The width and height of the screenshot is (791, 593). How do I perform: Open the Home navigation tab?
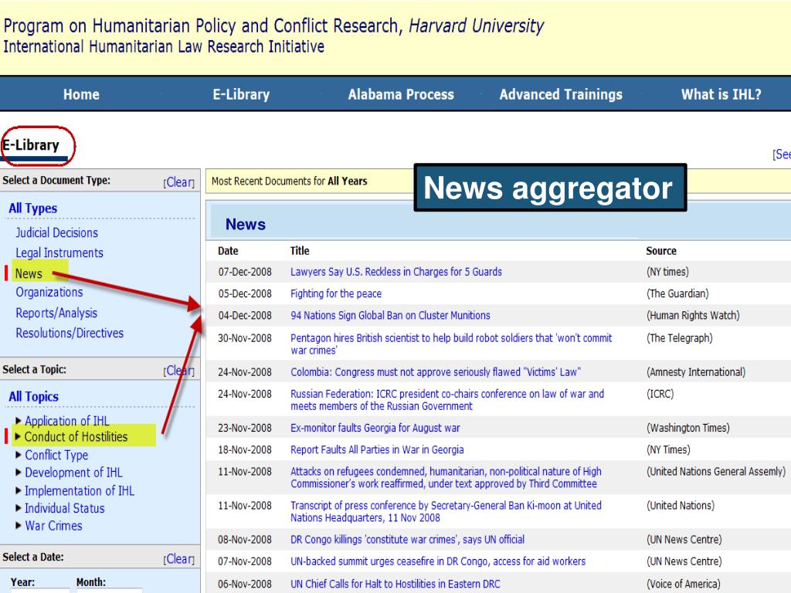coord(81,95)
